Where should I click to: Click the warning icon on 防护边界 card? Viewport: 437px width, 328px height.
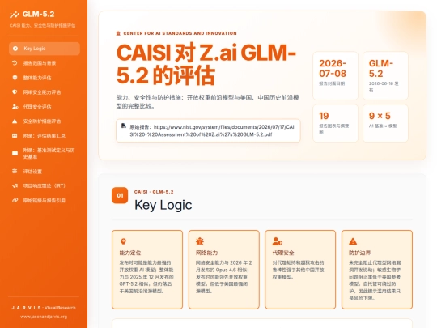pos(353,241)
